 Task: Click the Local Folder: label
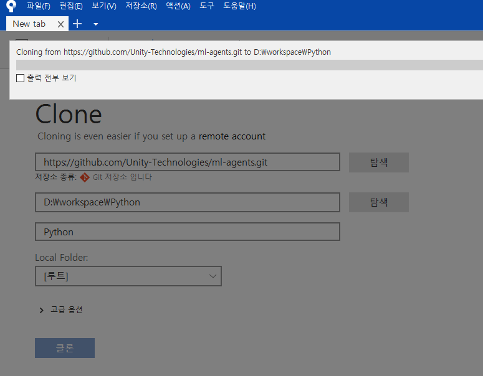[x=62, y=258]
